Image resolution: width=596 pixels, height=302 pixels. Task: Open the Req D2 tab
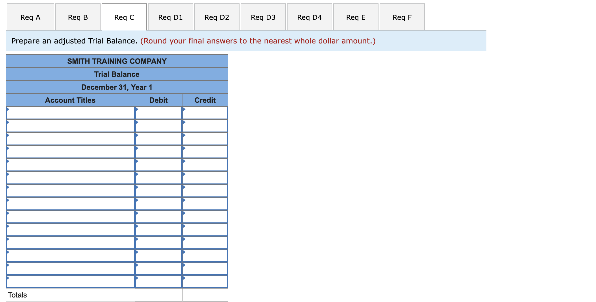click(217, 17)
